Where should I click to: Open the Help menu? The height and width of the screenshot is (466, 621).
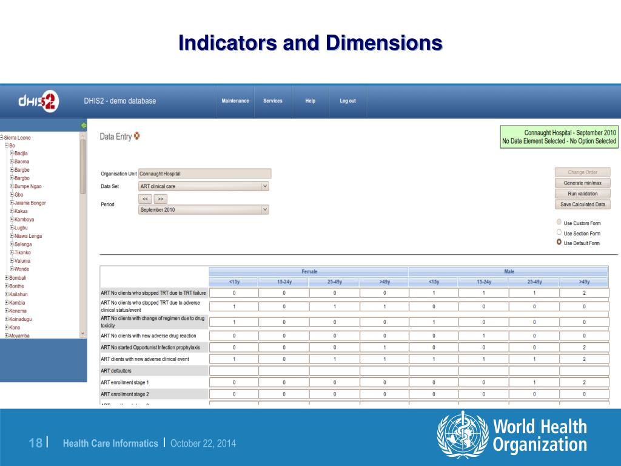pyautogui.click(x=310, y=101)
